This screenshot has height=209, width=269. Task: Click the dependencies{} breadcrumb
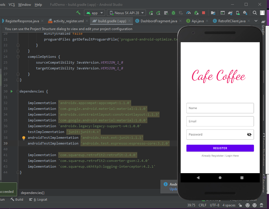point(33,193)
